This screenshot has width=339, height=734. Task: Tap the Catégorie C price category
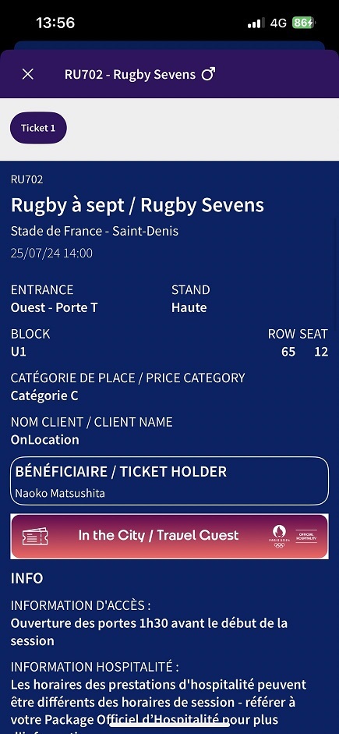click(x=44, y=396)
